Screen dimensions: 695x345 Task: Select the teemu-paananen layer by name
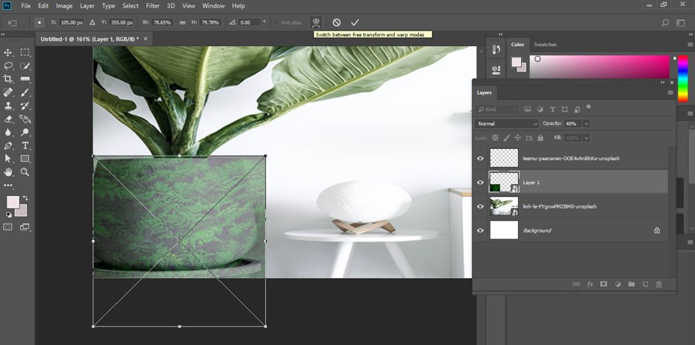click(571, 158)
